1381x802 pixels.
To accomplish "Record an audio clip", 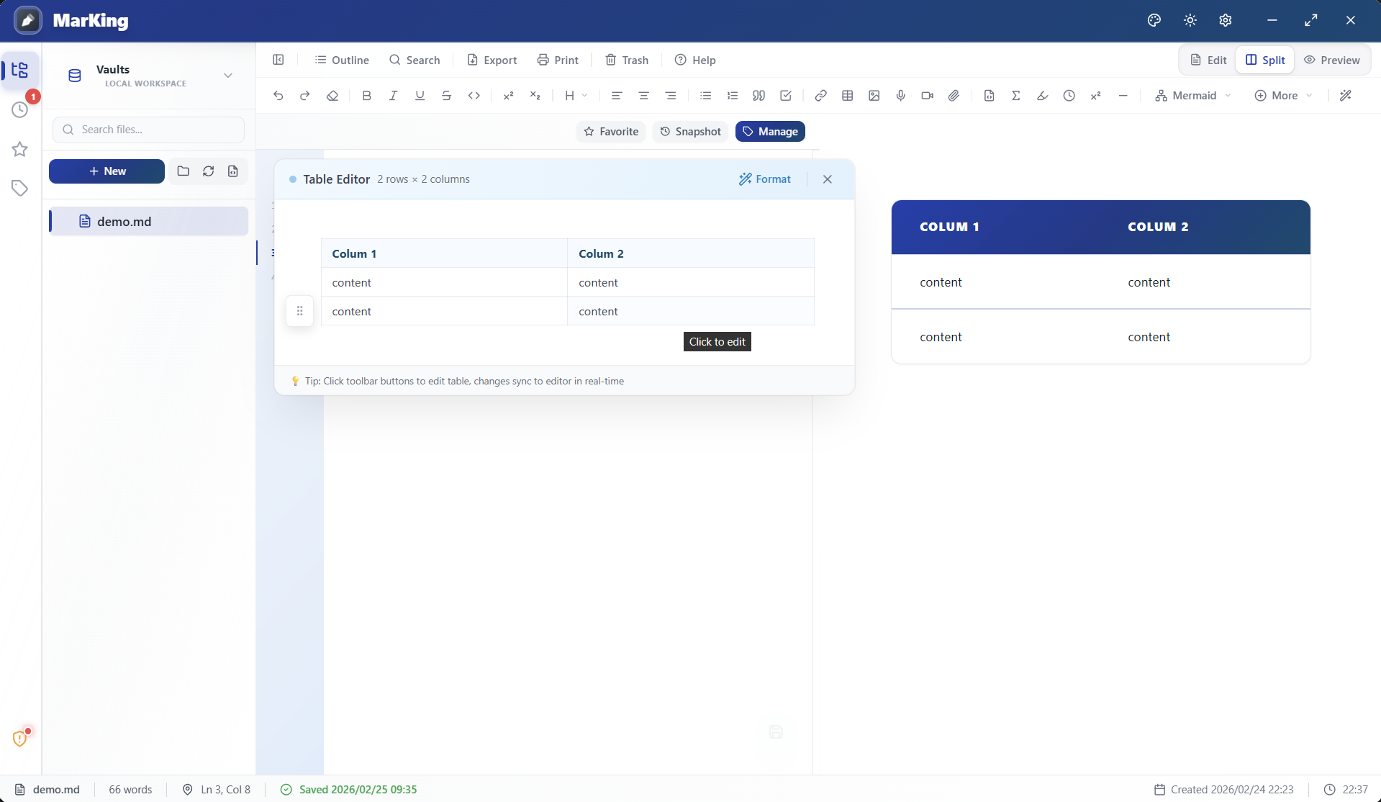I will (x=900, y=95).
